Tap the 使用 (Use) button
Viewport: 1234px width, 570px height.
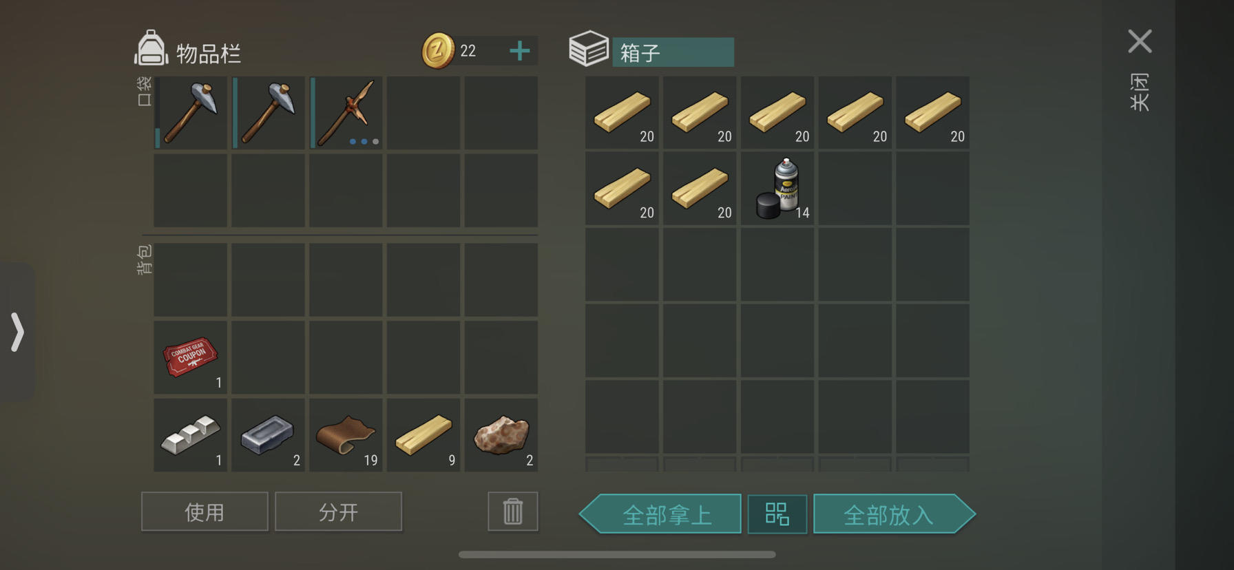(x=205, y=511)
